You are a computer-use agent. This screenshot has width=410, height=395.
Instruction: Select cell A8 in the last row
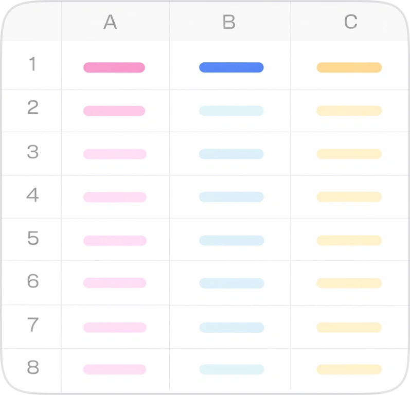115,369
